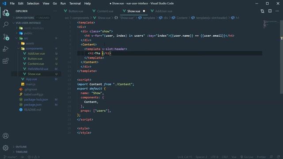Click the Prettier status bar item

261,157
